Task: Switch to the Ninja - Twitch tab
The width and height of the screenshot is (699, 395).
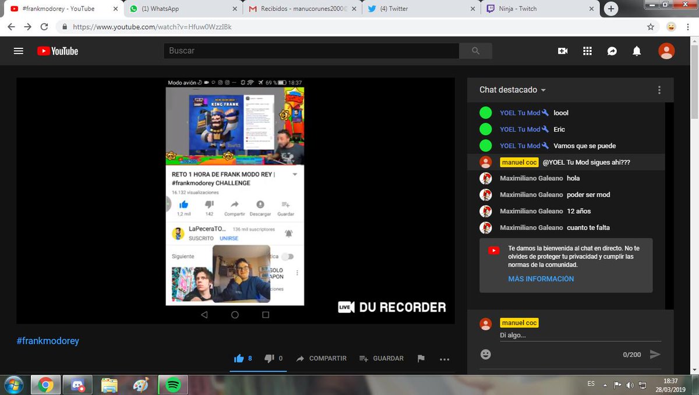Action: [x=539, y=9]
